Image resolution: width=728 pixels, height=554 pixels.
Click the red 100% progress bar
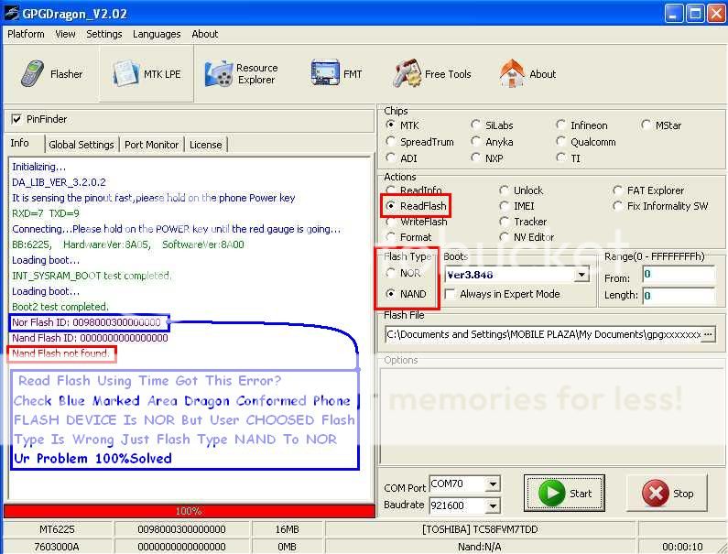pos(189,511)
